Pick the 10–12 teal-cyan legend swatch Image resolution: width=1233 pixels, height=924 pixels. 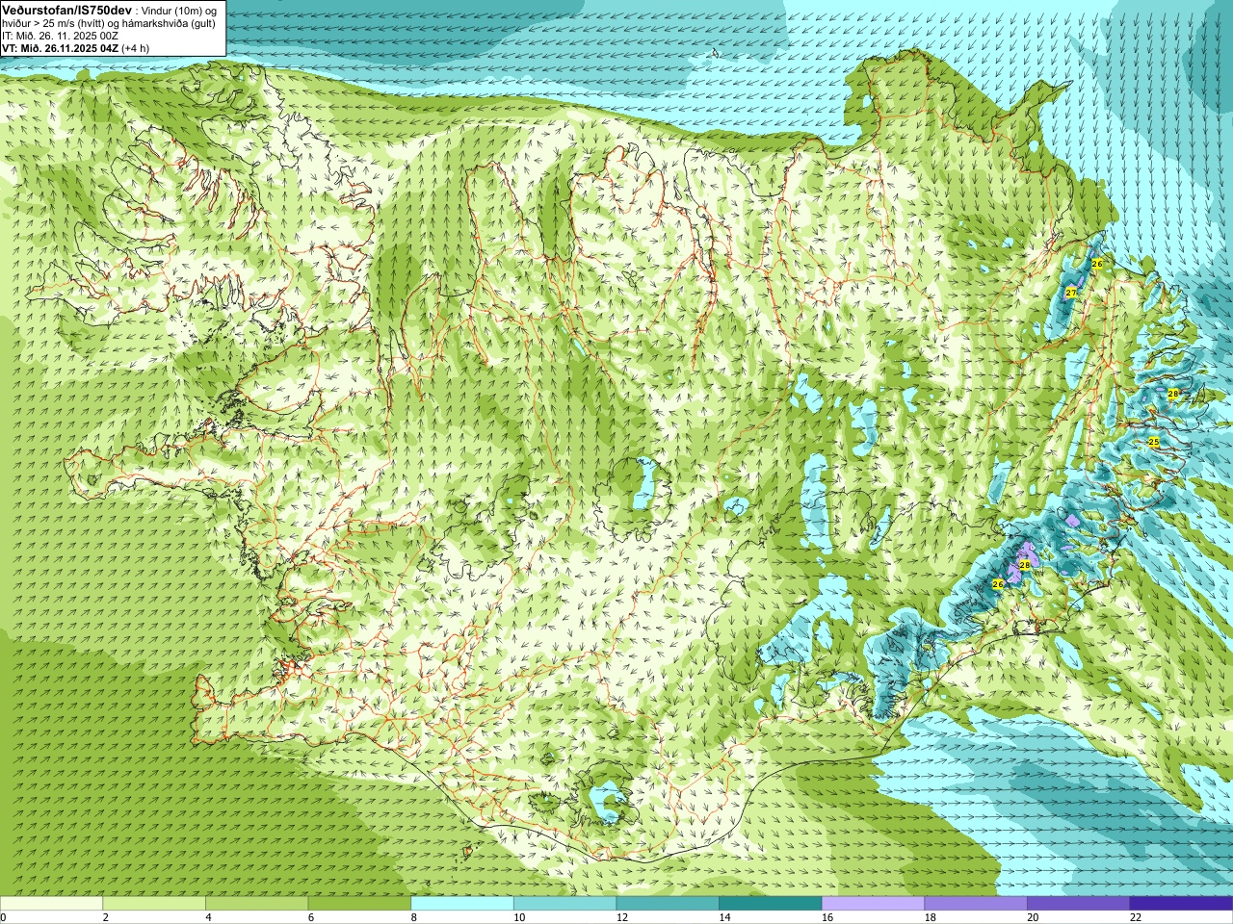564,904
